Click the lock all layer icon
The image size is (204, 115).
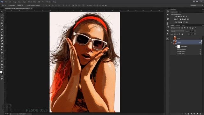pos(182,34)
